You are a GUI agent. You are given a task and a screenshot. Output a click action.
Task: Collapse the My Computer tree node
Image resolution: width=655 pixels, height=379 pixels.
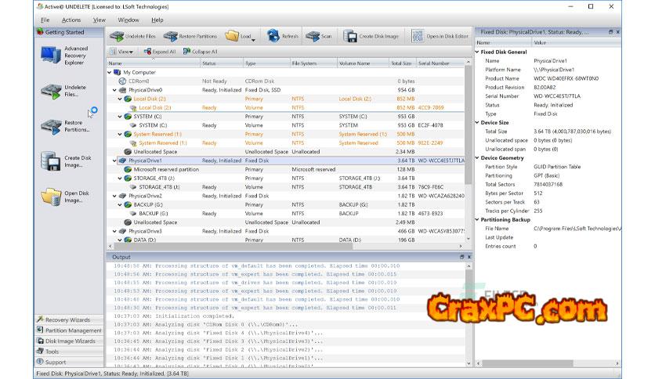click(x=111, y=71)
